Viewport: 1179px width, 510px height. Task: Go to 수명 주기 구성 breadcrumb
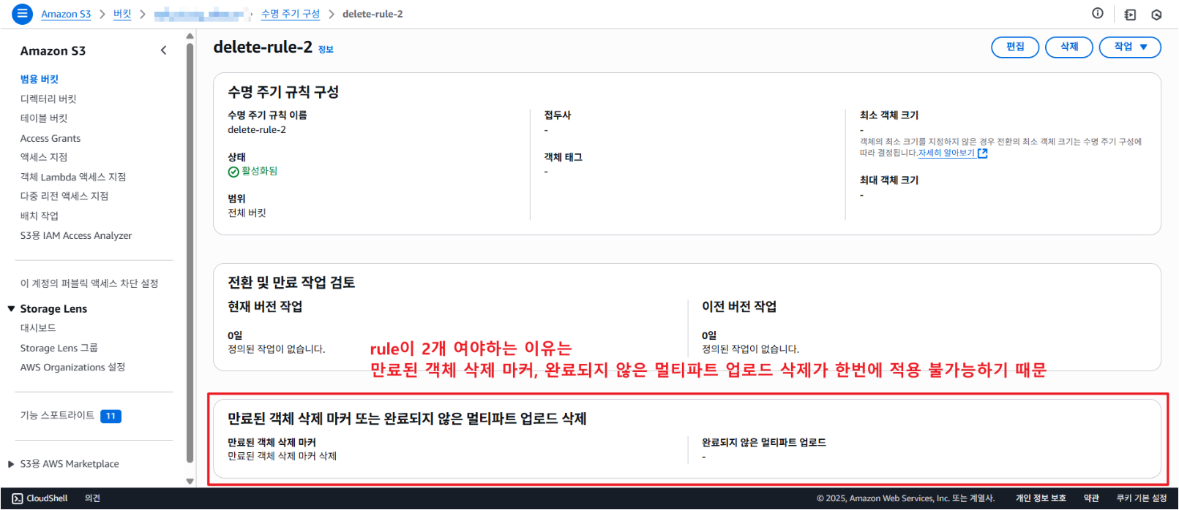pos(291,14)
